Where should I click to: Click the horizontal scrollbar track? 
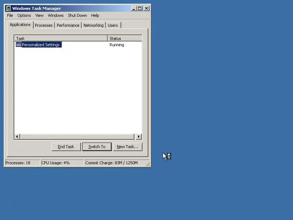click(x=77, y=136)
